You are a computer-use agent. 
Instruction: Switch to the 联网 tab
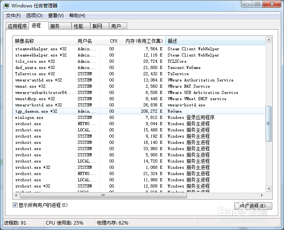99,26
